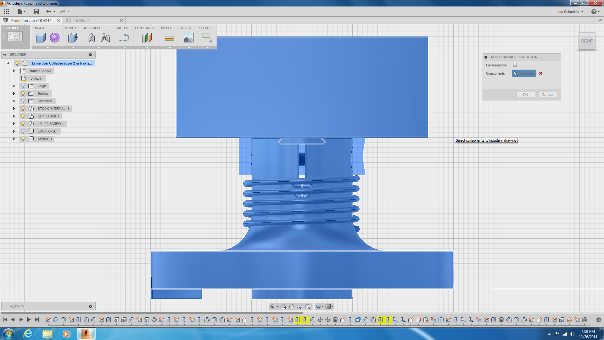The height and width of the screenshot is (340, 604).
Task: Open the Jon Schaeffer user dropdown
Action: [570, 12]
